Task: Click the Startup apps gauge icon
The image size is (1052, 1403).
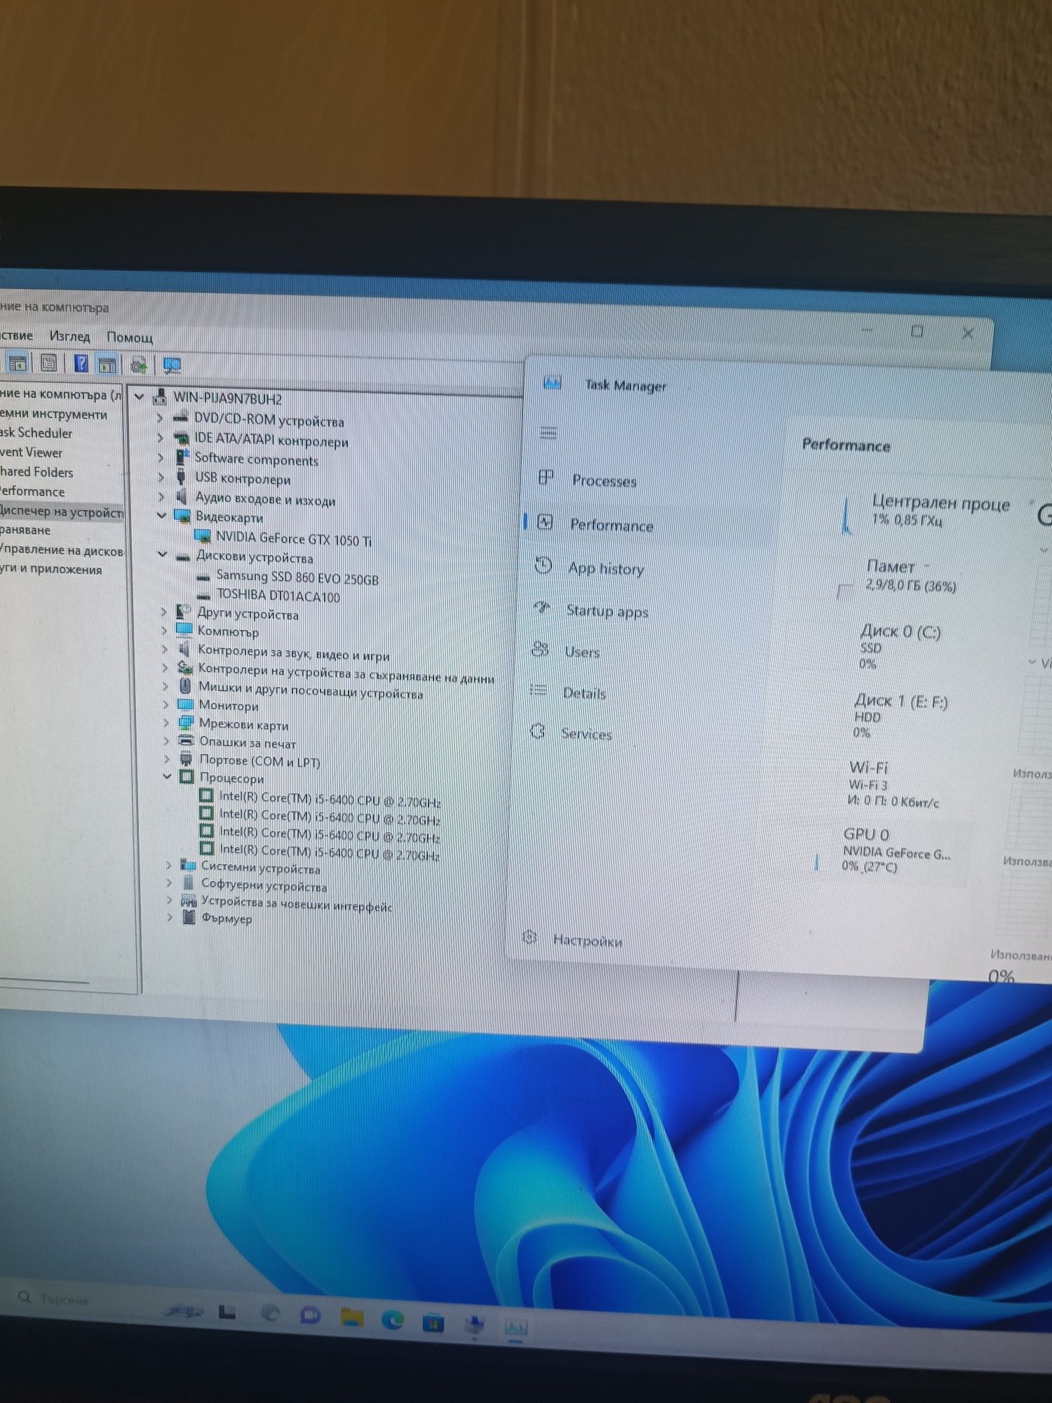Action: (x=542, y=607)
